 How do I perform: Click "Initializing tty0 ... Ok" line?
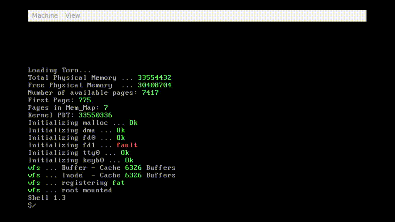pyautogui.click(x=79, y=153)
